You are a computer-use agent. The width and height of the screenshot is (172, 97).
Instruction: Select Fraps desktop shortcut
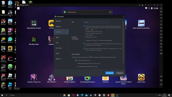coord(3,49)
